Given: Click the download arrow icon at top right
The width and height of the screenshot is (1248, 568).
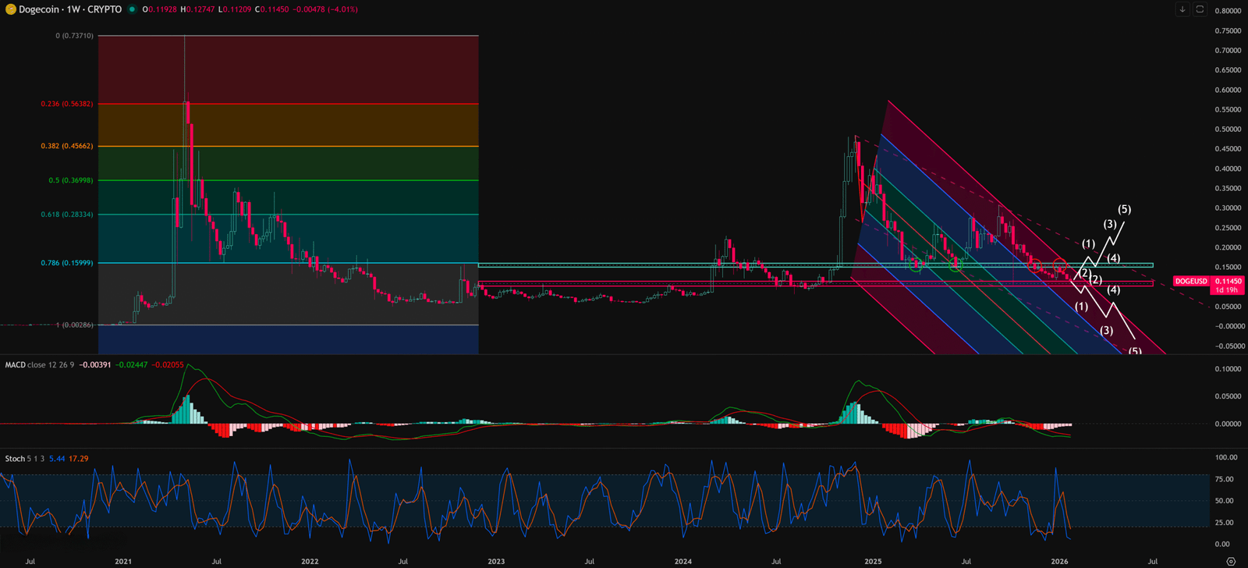Looking at the screenshot, I should pos(1182,9).
